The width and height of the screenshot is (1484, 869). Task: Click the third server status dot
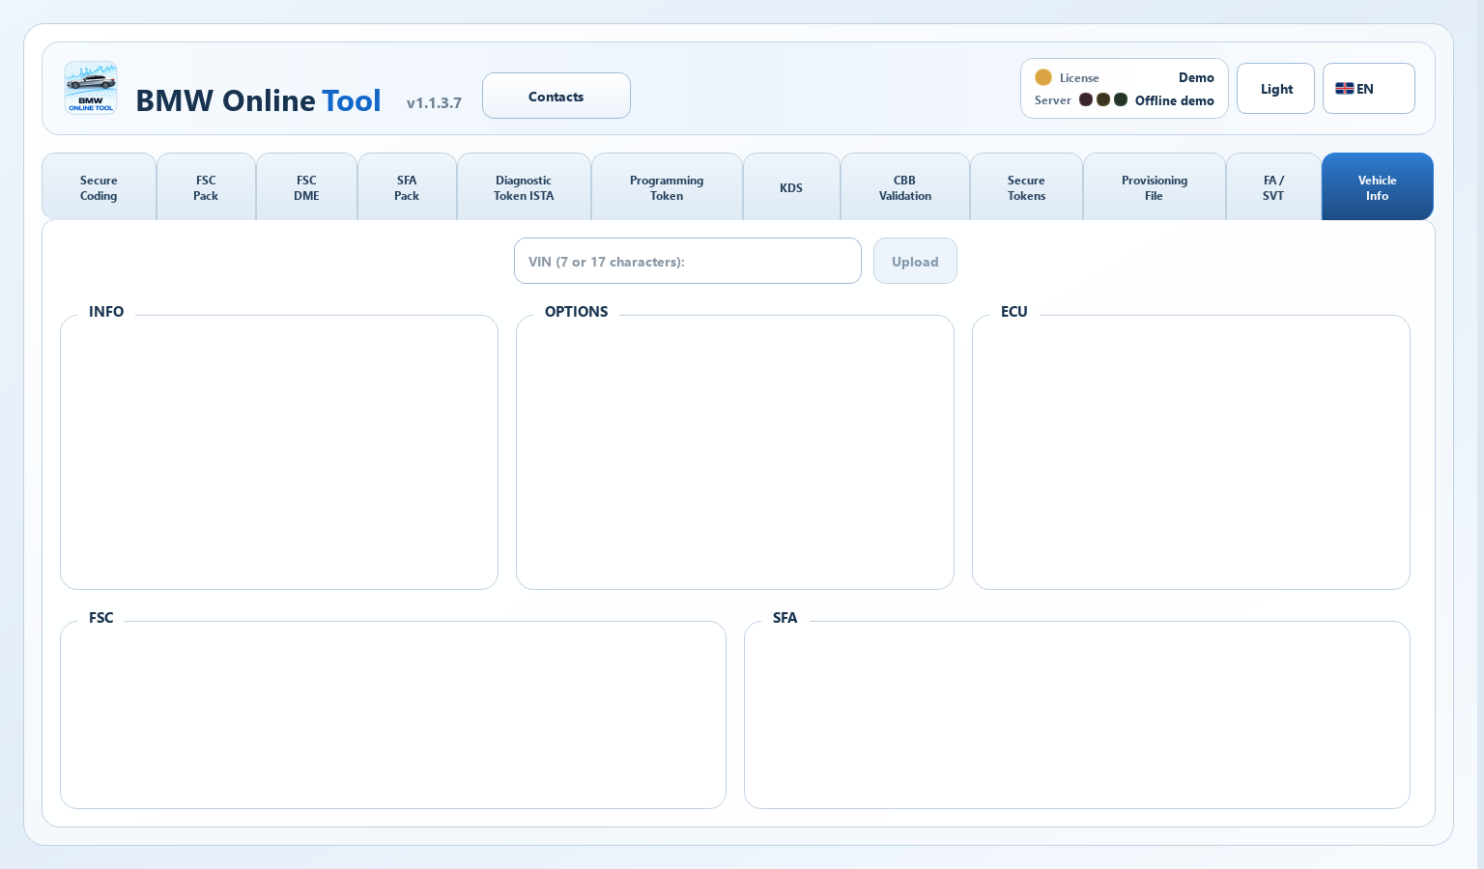point(1121,99)
